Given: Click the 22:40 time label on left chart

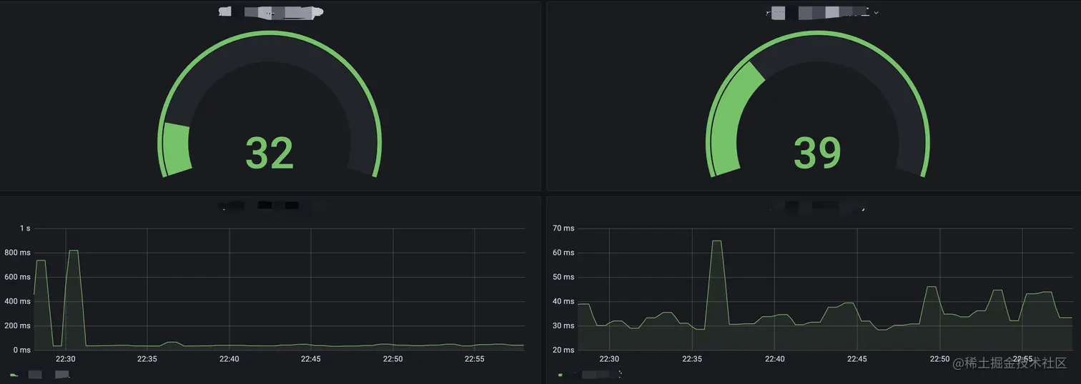Looking at the screenshot, I should [229, 359].
